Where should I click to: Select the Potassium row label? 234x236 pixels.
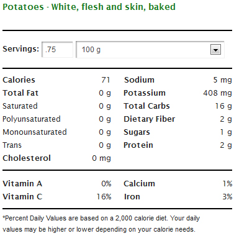pyautogui.click(x=145, y=93)
